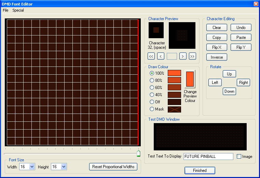Pick the 100% brightness colour swatch
Screen dimensions: 260x178
[x=174, y=73]
